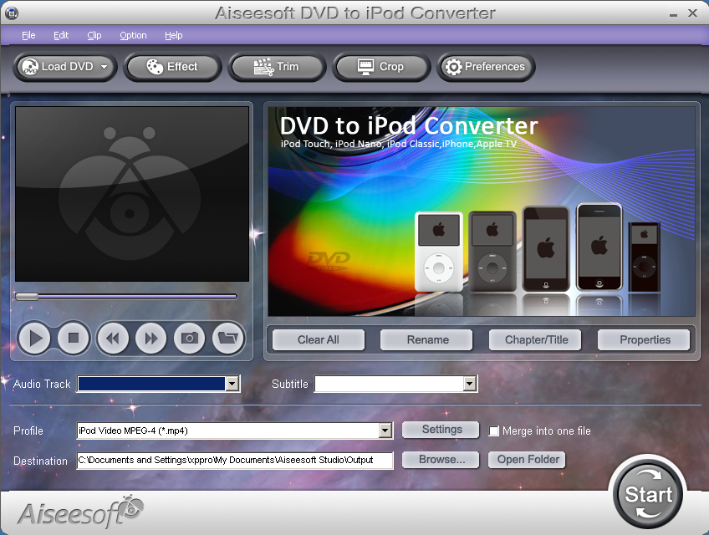Click the fast forward playback button

pyautogui.click(x=151, y=338)
